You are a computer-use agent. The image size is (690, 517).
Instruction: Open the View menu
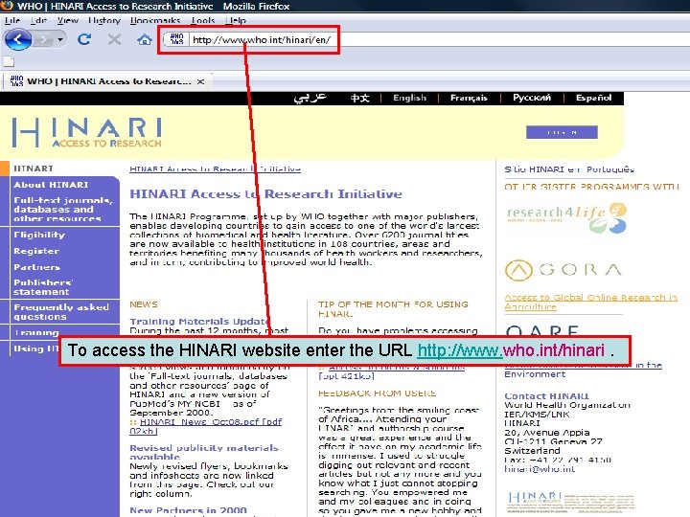(68, 20)
